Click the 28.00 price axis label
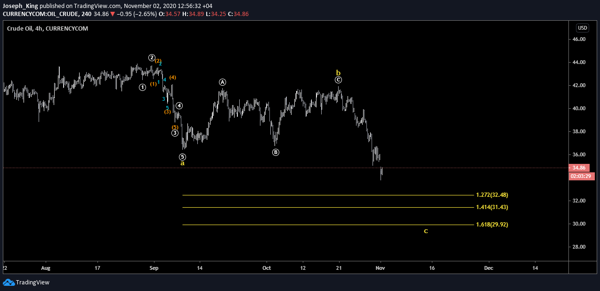Screen dimensions: 600x291 click(x=579, y=247)
